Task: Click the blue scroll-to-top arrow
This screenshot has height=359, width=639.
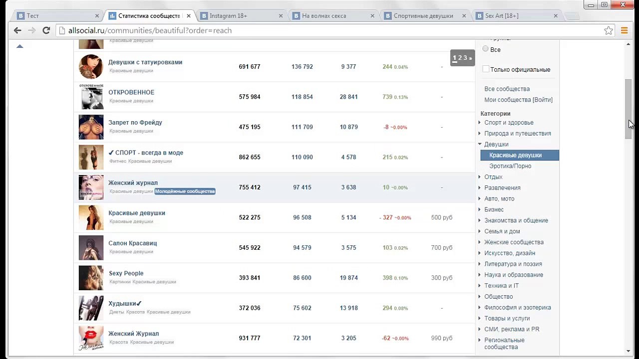Action: (20, 46)
